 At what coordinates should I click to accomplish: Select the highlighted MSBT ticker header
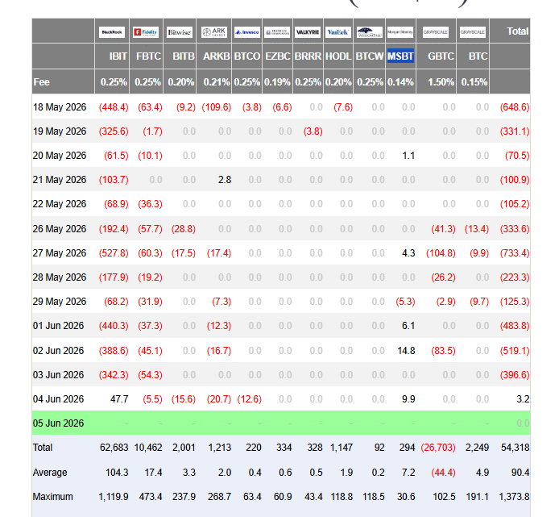400,56
